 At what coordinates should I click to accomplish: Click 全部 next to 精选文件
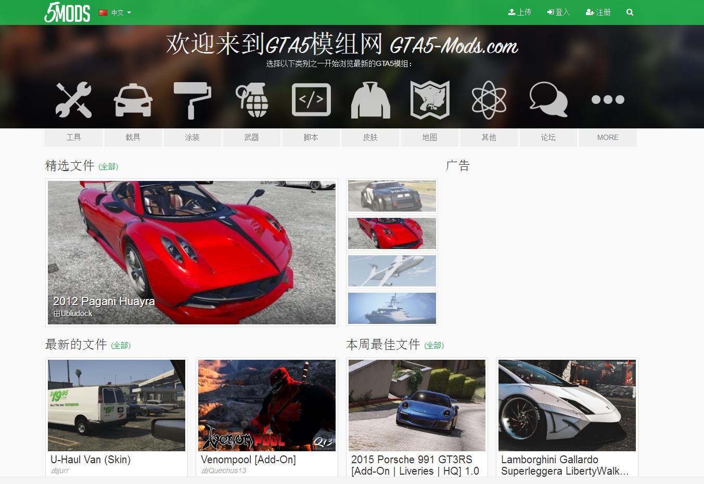click(x=108, y=167)
